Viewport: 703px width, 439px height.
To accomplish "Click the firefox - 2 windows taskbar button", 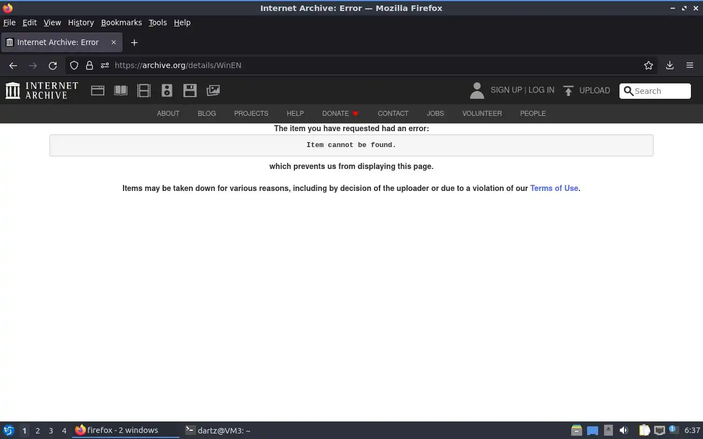I will 126,431.
